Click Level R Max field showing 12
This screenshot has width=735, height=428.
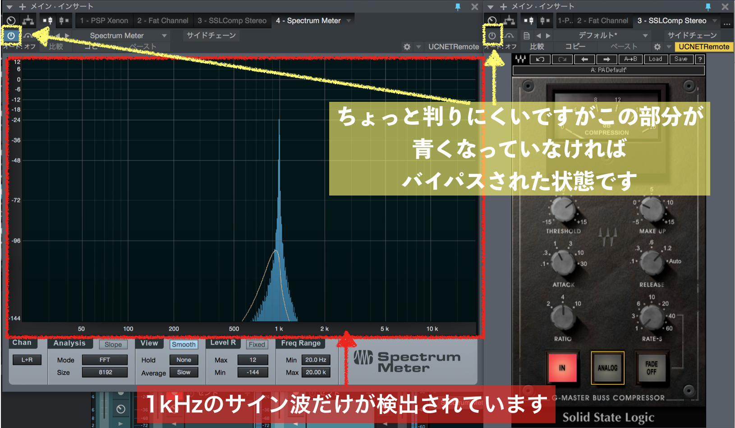[x=253, y=360]
